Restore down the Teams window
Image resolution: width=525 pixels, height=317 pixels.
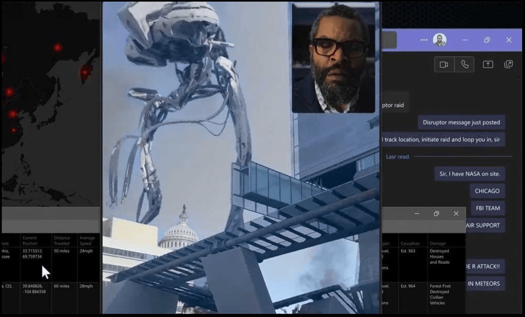pyautogui.click(x=487, y=40)
